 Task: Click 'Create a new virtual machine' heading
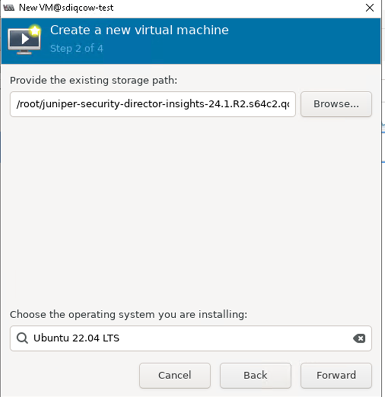click(139, 30)
